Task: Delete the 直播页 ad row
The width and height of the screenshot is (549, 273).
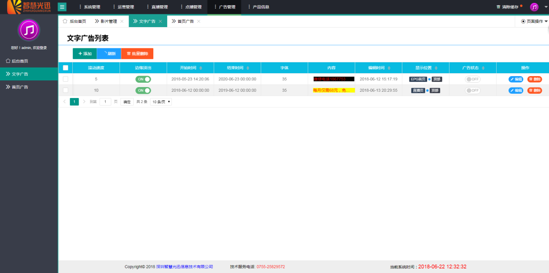Action: [x=535, y=90]
